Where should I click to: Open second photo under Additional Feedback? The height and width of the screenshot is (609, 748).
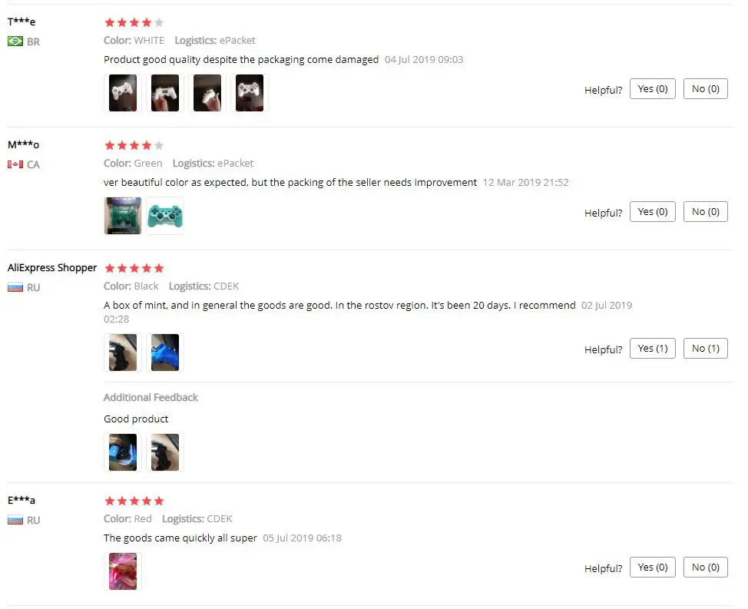(x=165, y=452)
